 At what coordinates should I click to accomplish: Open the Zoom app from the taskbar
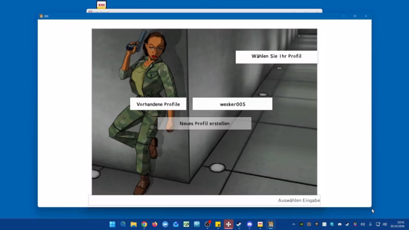tap(165, 224)
